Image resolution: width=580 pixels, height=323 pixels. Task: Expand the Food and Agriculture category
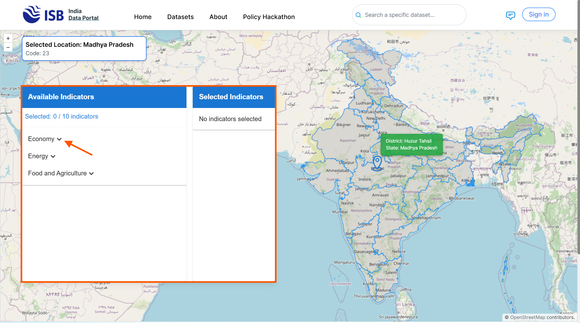coord(61,174)
